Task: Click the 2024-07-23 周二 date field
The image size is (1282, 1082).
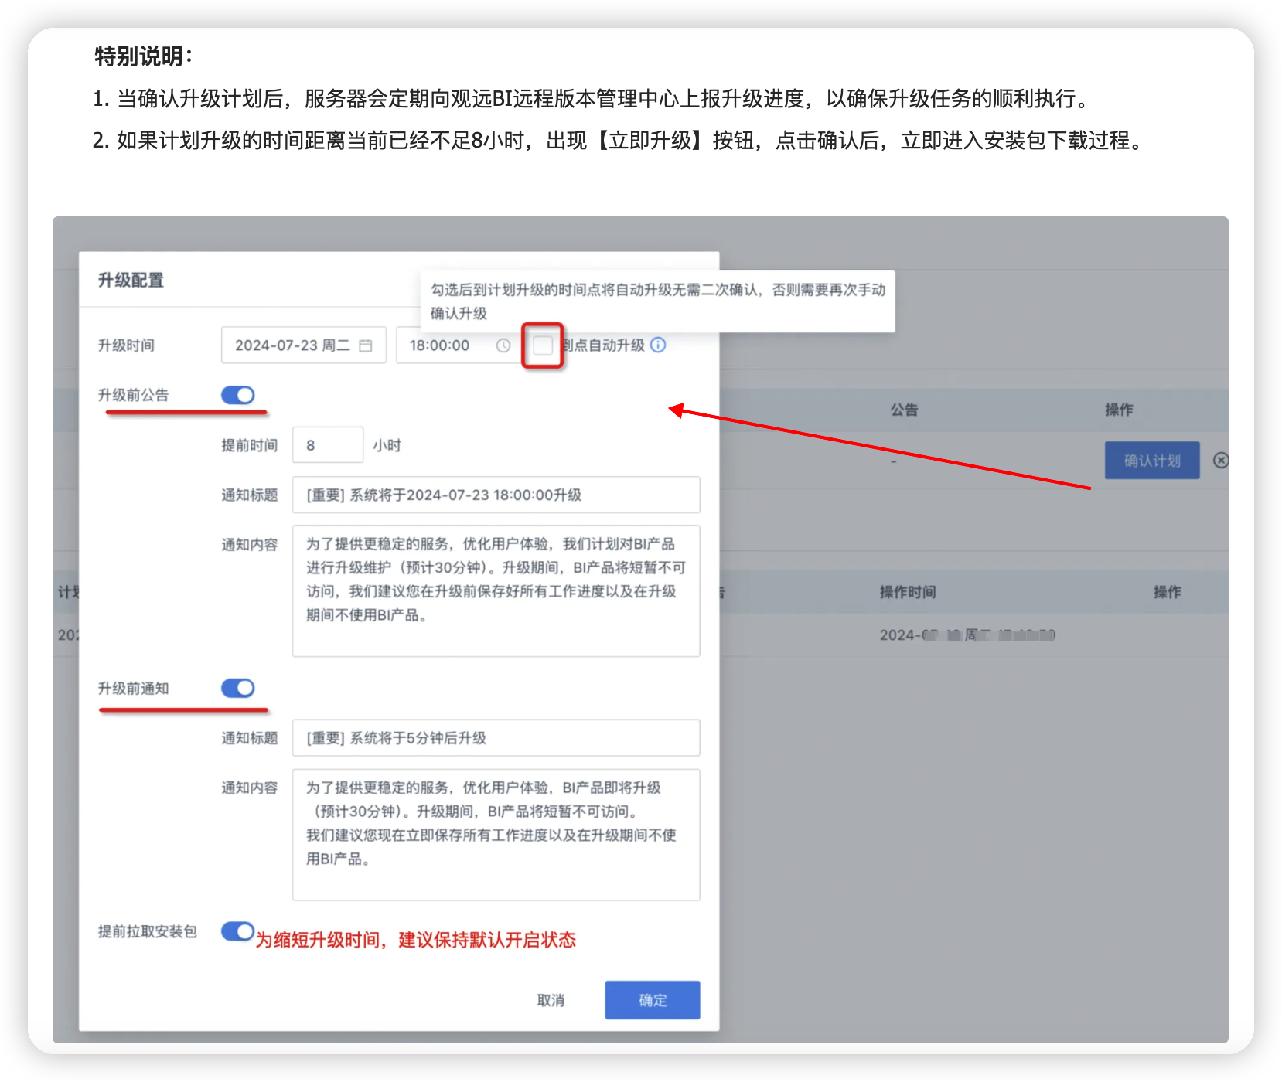Action: 304,345
